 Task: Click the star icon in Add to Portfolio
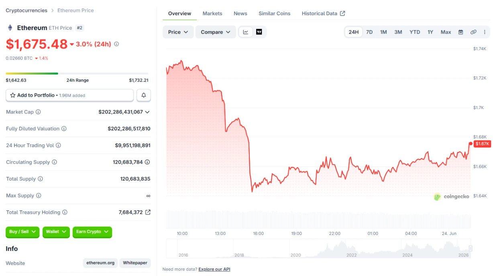(13, 95)
